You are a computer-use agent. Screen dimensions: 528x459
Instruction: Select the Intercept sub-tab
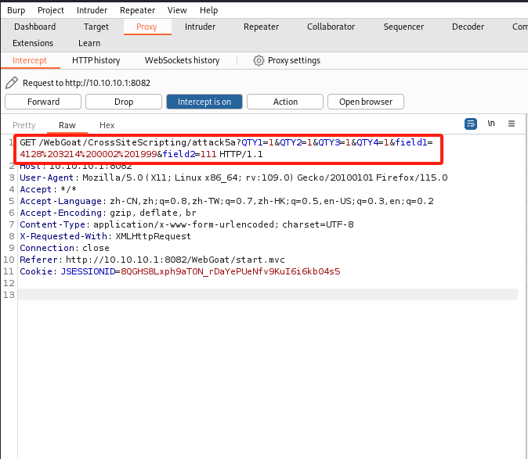coord(30,60)
